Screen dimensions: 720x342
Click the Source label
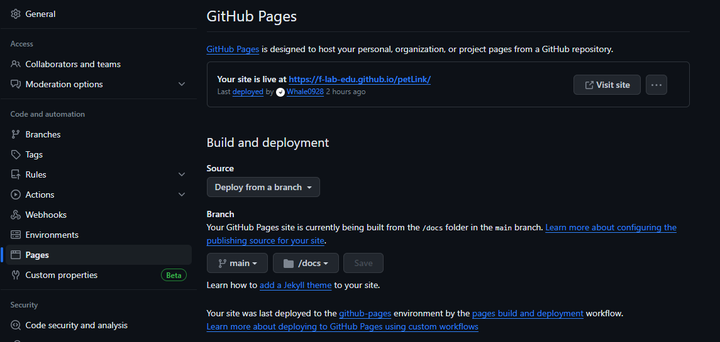(x=221, y=169)
